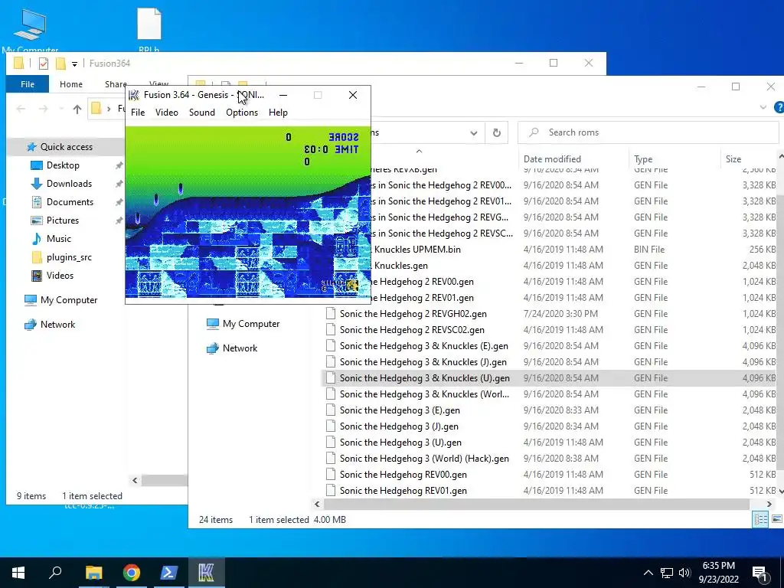Select Network in roms window sidebar
Screen dimensions: 784x588
(240, 348)
